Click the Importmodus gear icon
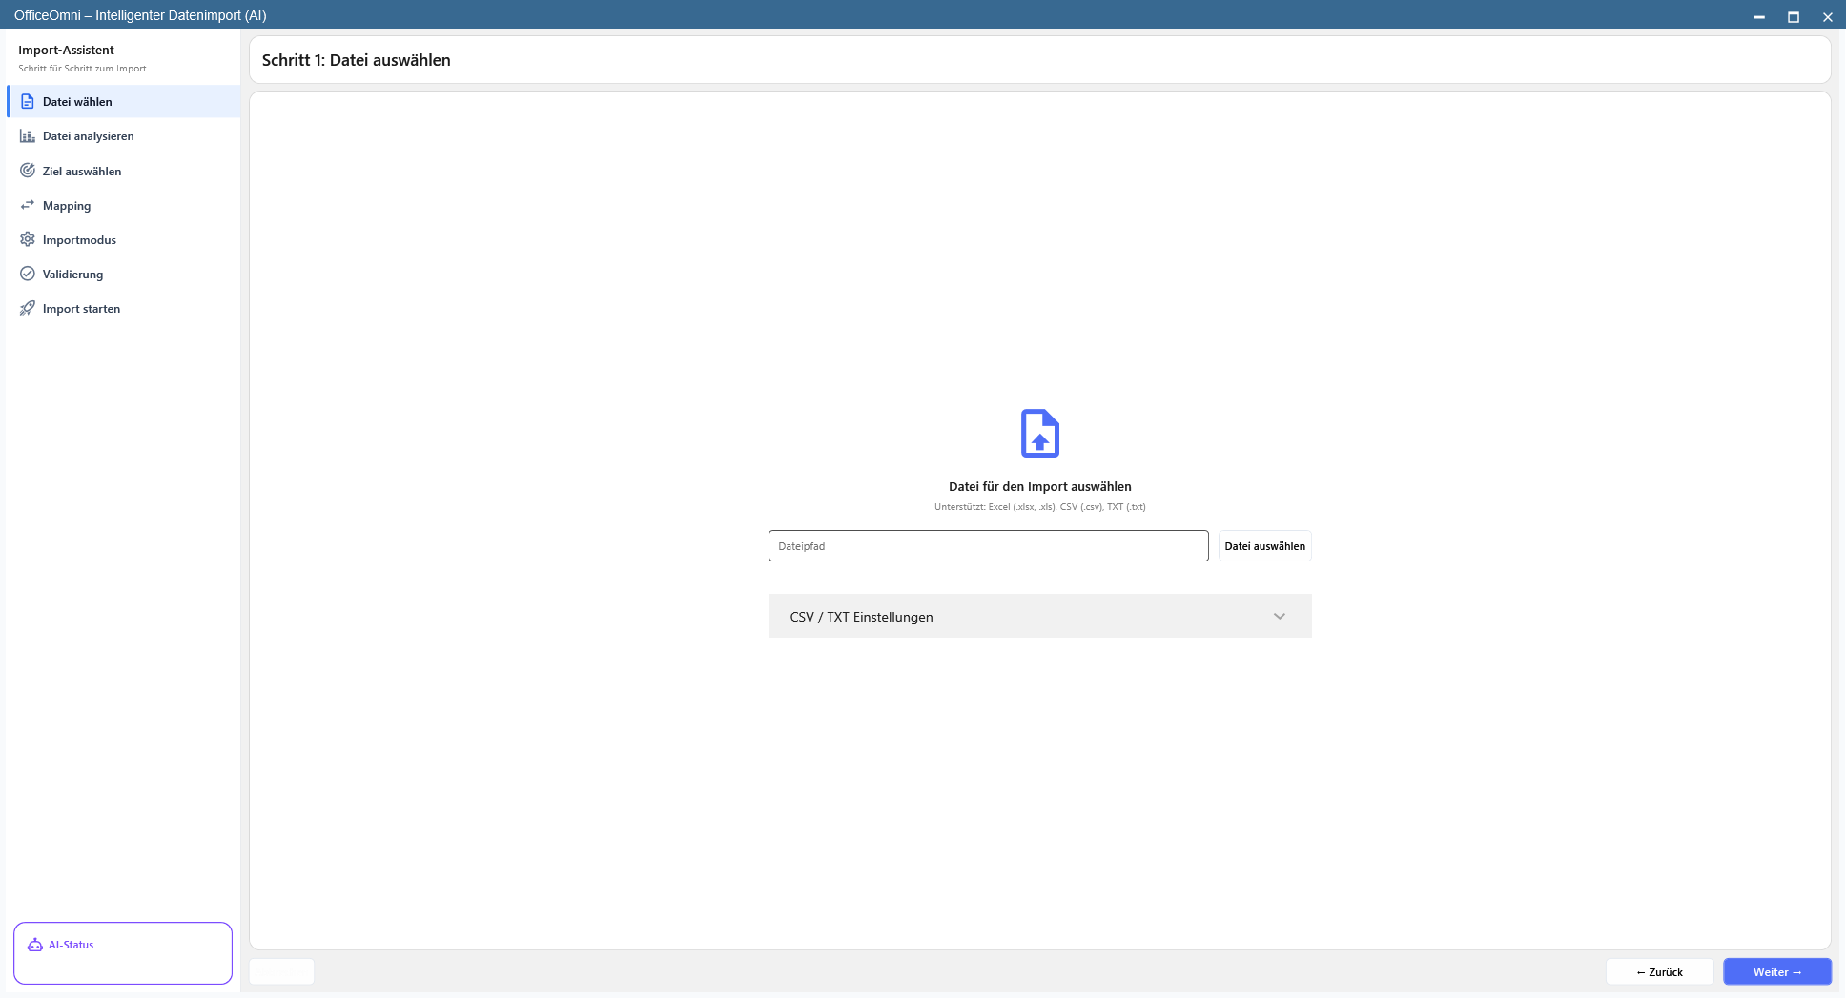Screen dimensions: 1846x999 point(28,239)
